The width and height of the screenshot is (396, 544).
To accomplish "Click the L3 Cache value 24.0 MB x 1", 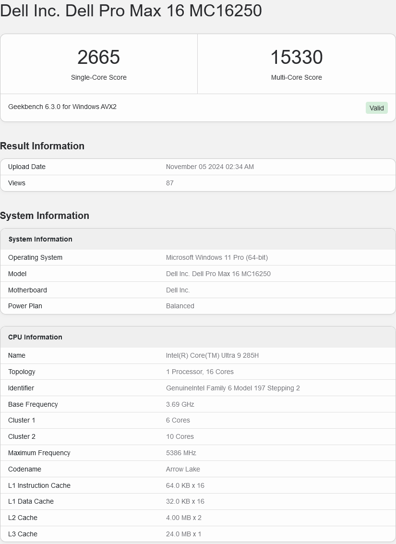I will tap(184, 534).
